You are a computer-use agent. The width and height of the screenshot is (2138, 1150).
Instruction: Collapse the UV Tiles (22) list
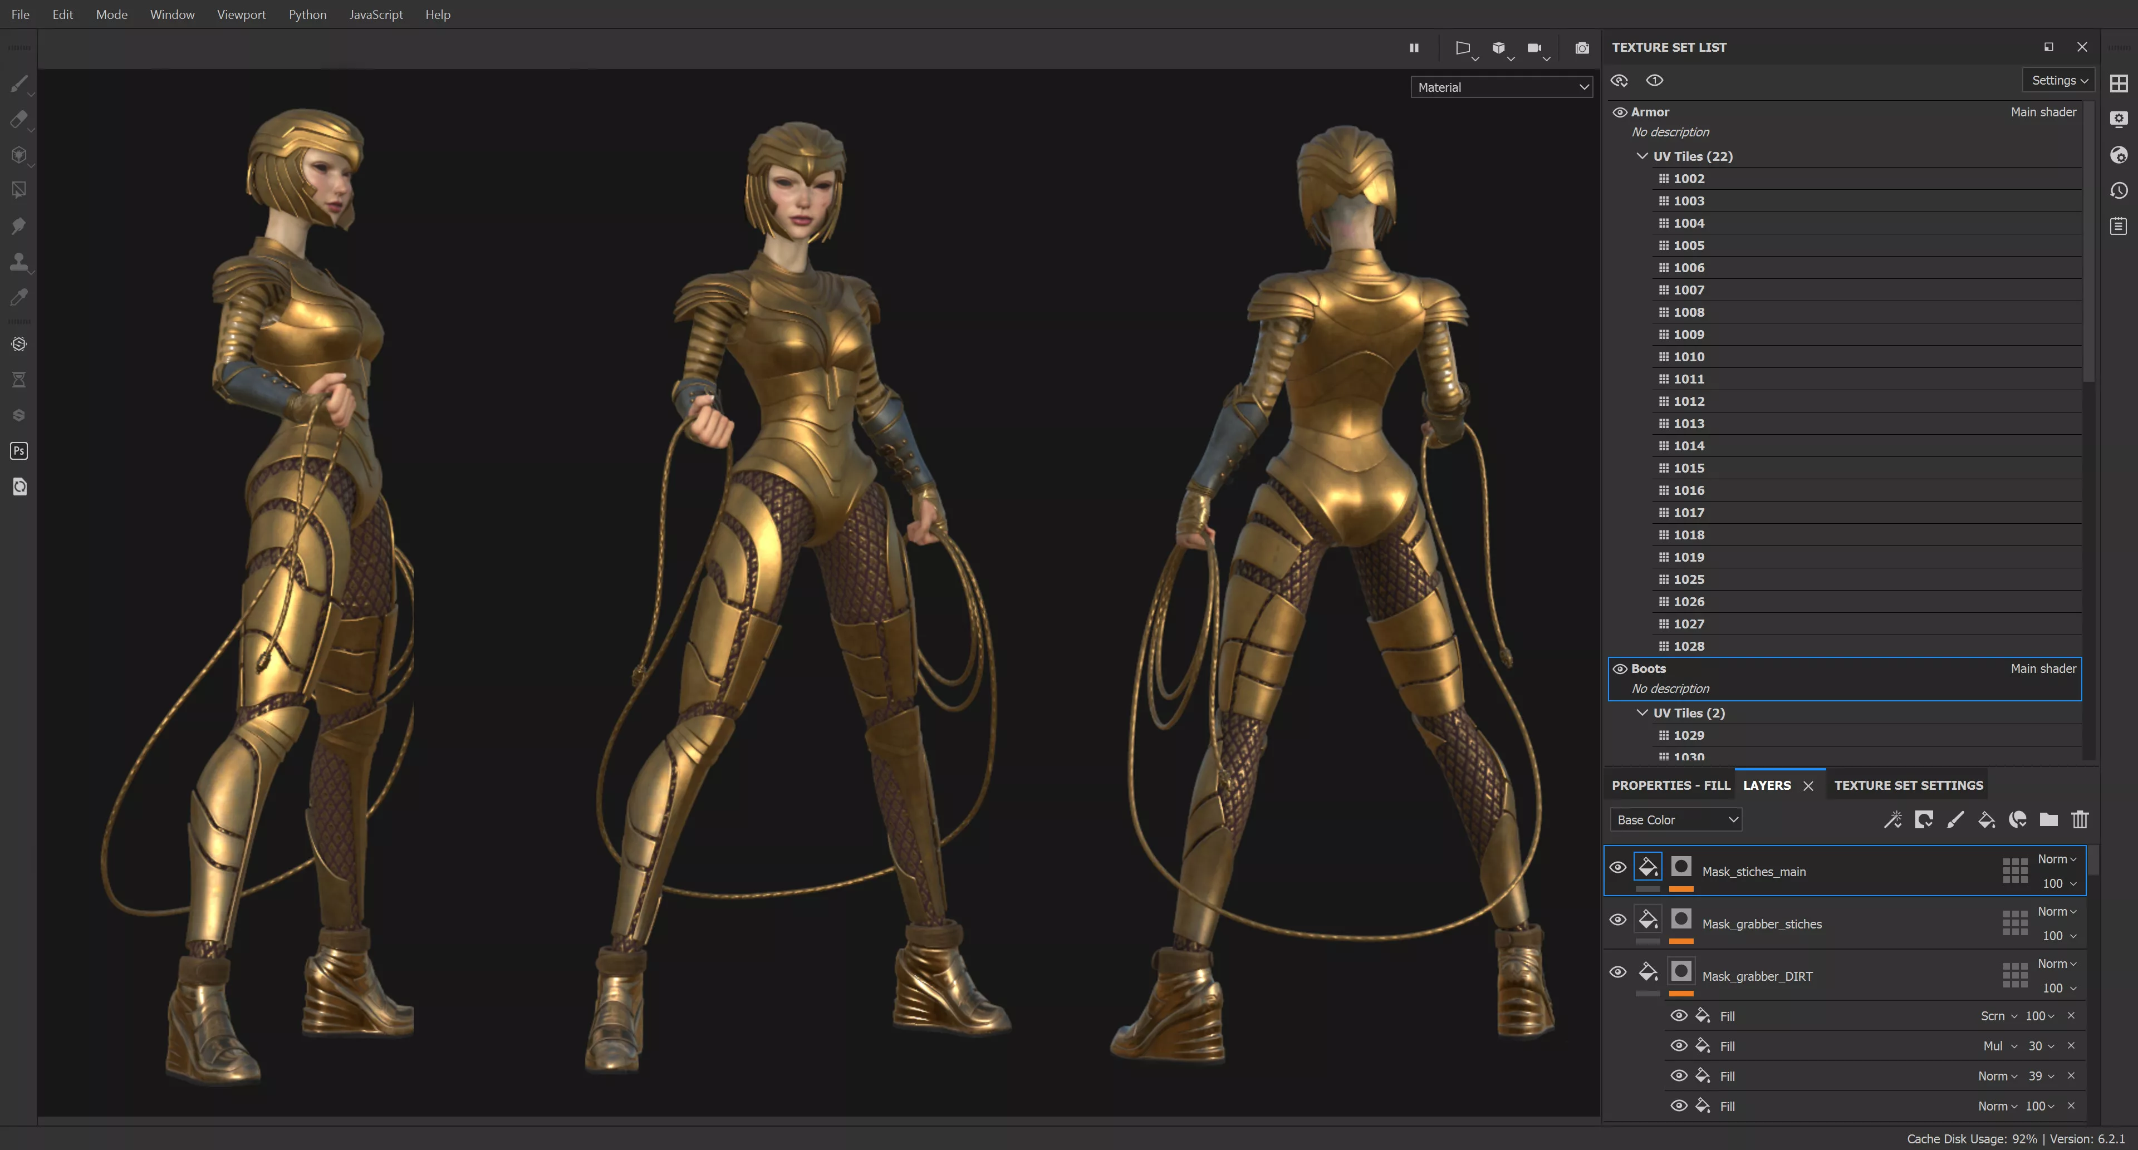click(x=1642, y=156)
